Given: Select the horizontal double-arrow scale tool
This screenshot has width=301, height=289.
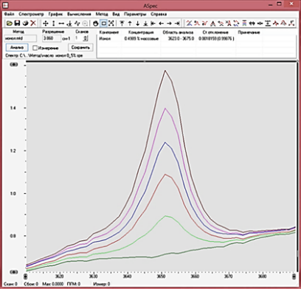Looking at the screenshot, I should pyautogui.click(x=61, y=24).
